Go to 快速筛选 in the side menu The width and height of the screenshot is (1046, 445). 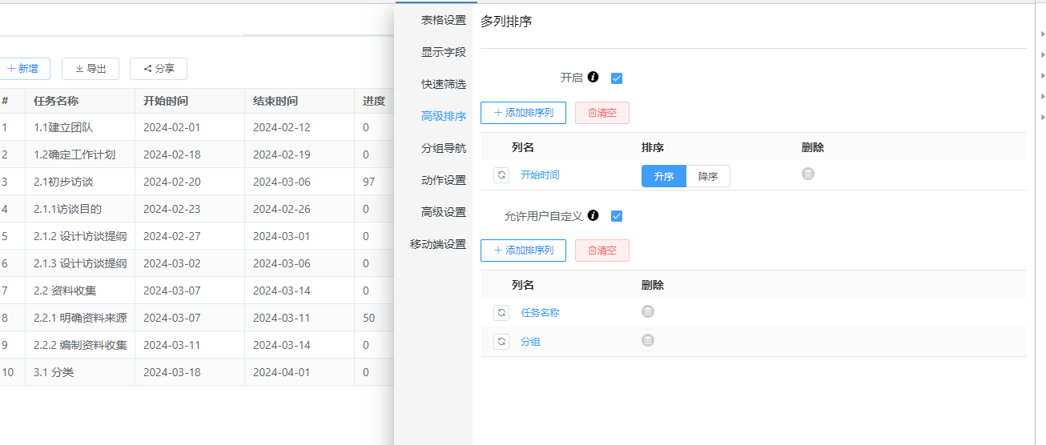pos(444,84)
